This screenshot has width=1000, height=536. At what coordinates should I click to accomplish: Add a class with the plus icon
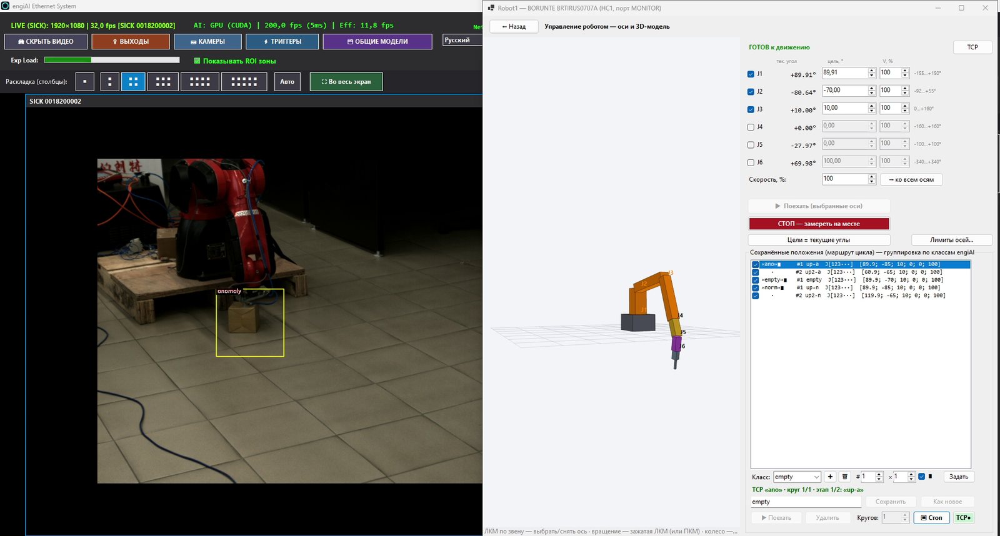coord(830,477)
